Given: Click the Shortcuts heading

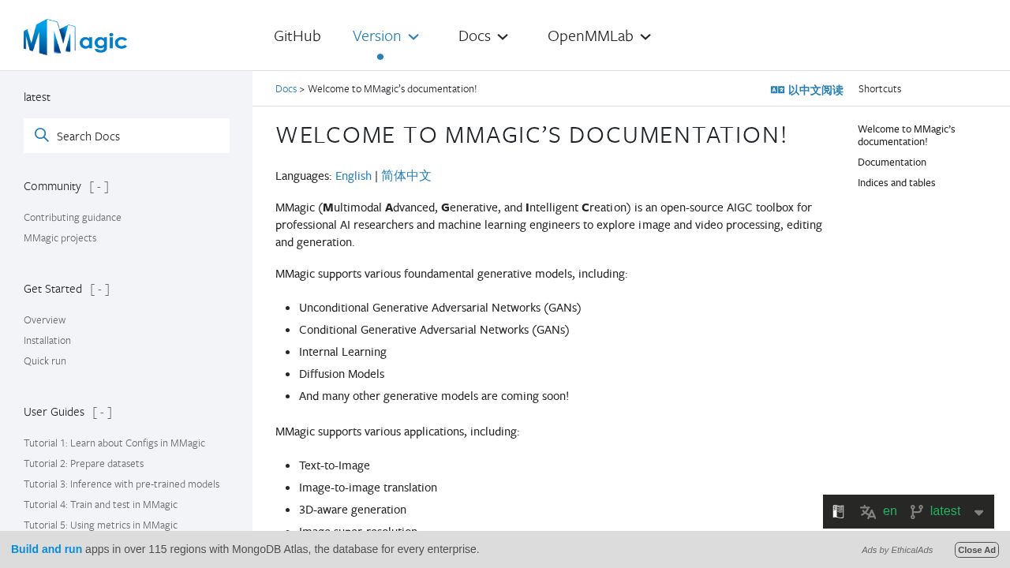Looking at the screenshot, I should pos(880,89).
